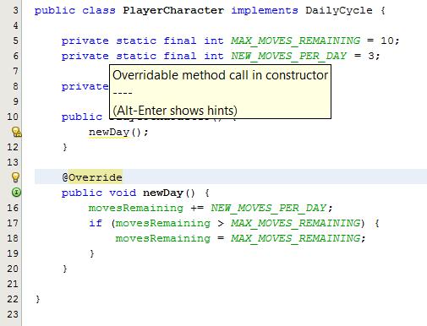Click the green implements-method gutter icon
Screen dimensions: 427x326
click(x=16, y=193)
